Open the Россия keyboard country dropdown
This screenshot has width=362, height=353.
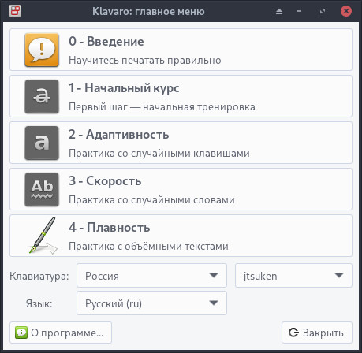point(151,276)
